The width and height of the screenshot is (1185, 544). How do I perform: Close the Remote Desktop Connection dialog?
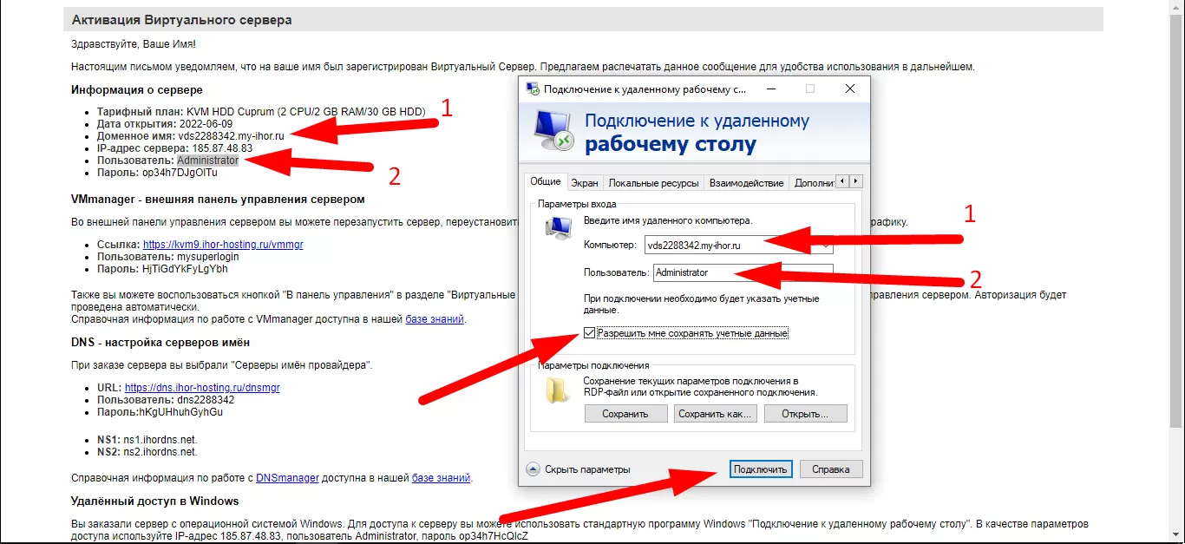click(x=850, y=88)
